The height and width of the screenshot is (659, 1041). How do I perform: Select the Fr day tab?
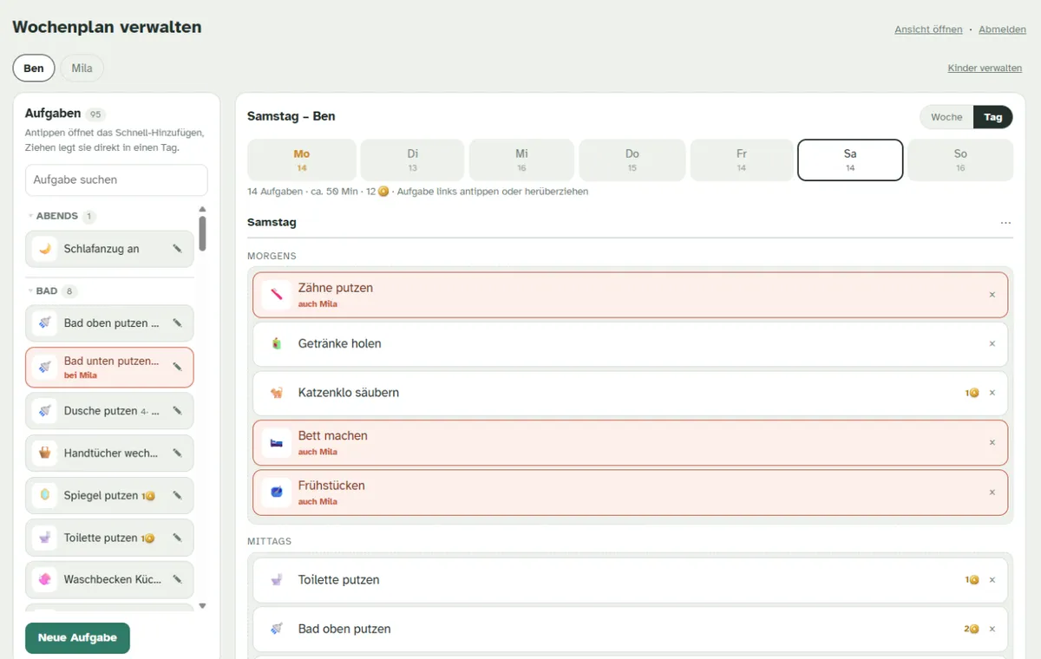741,160
